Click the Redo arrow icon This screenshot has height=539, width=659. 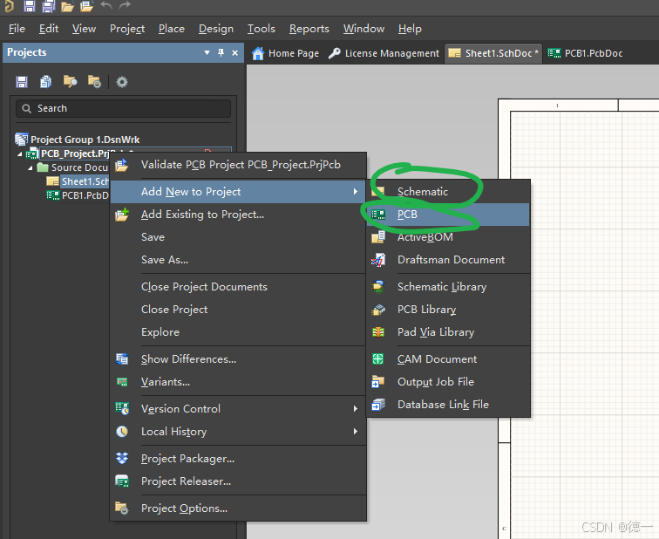pyautogui.click(x=125, y=5)
